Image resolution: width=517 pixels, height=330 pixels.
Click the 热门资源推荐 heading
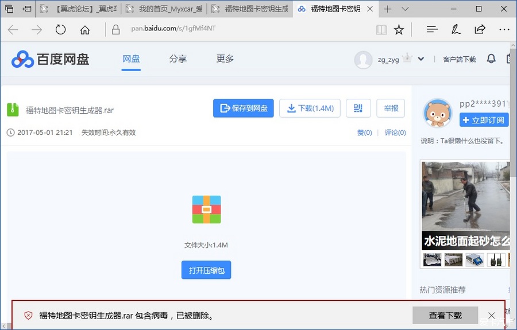[x=442, y=290]
